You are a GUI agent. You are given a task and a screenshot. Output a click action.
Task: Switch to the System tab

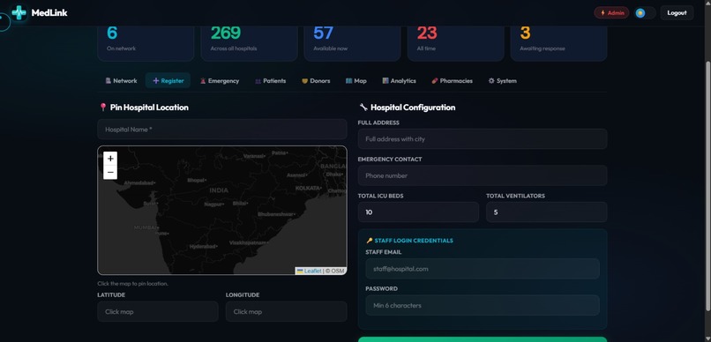502,80
